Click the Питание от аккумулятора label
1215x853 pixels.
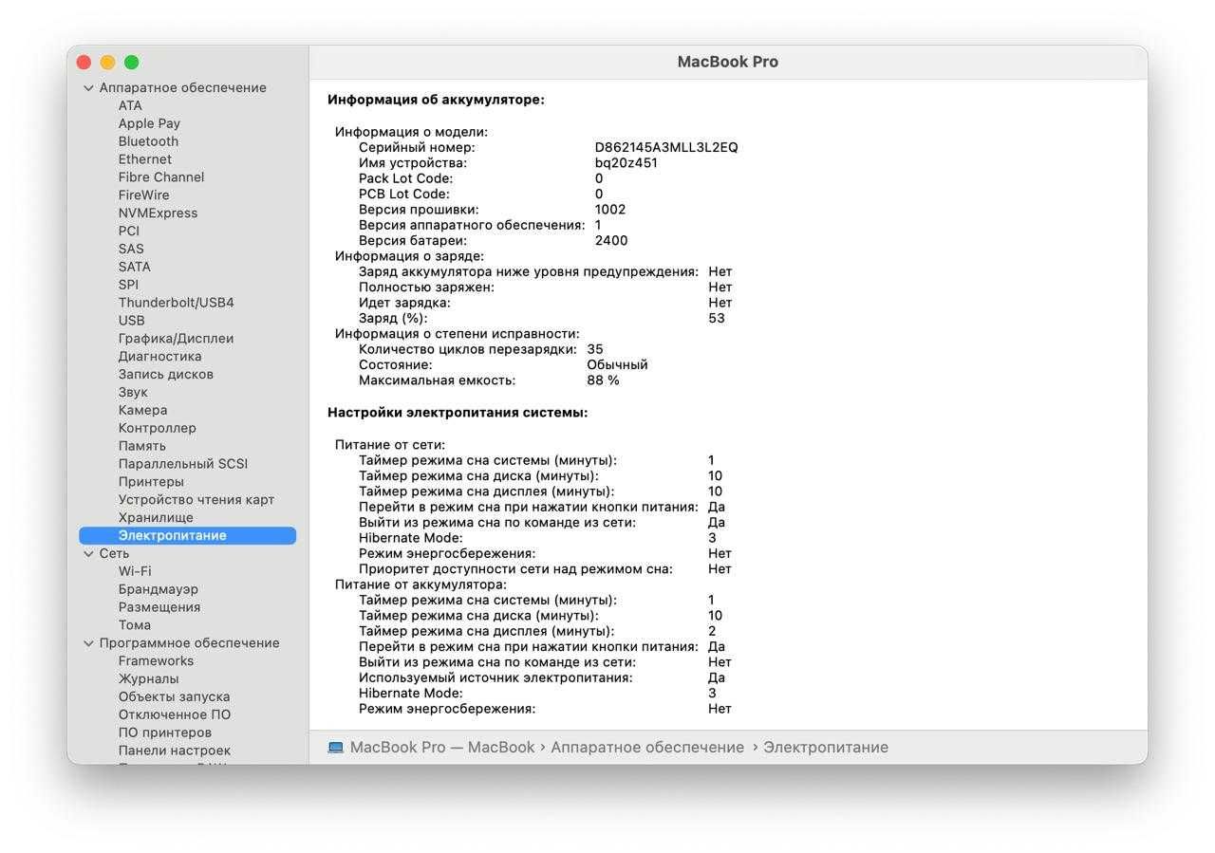[421, 584]
